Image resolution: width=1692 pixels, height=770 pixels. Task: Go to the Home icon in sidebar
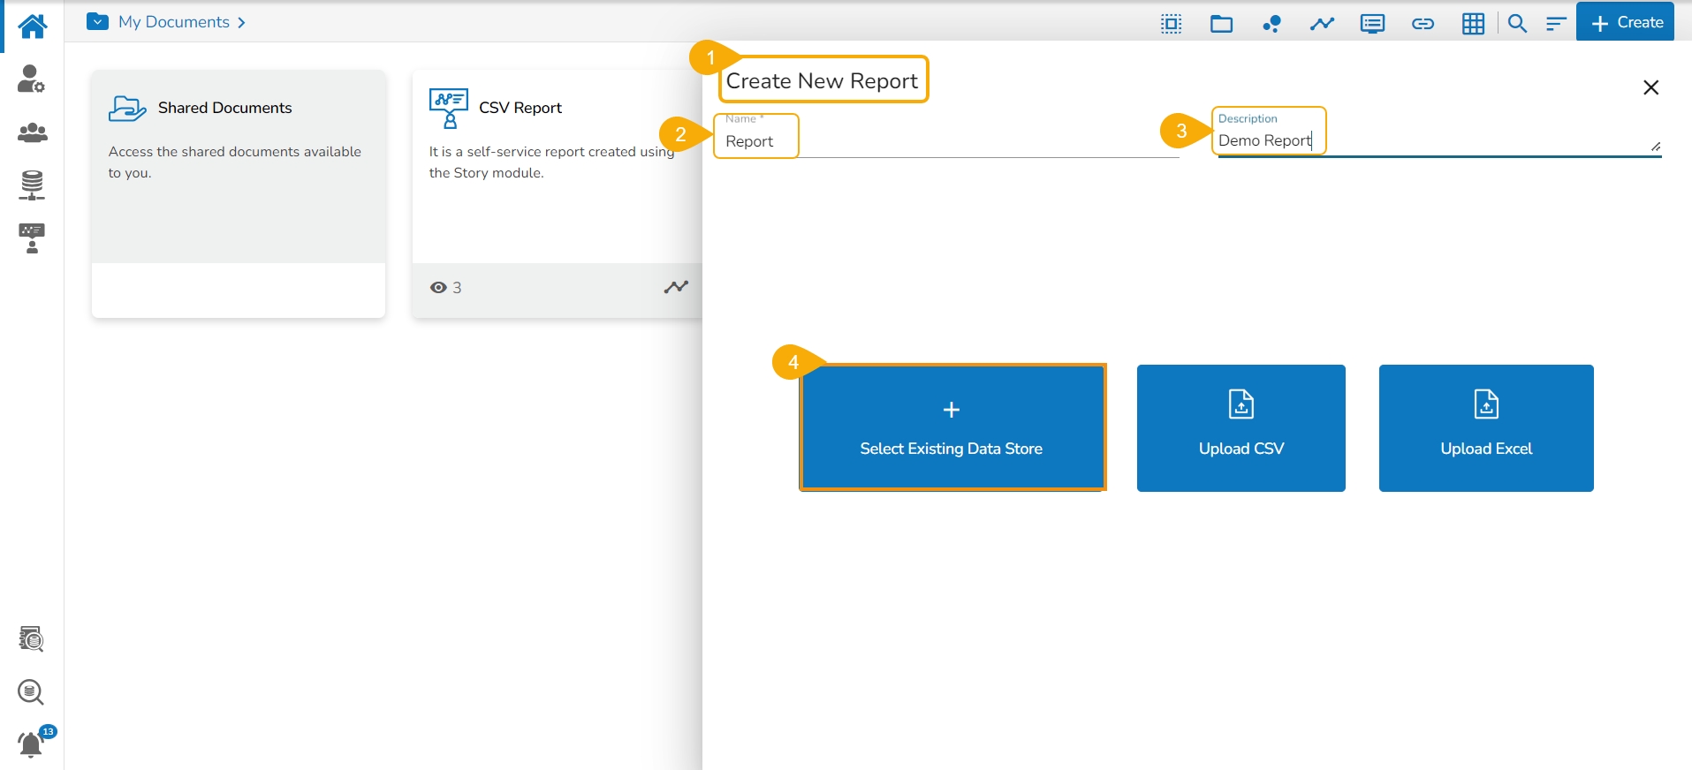[x=32, y=26]
